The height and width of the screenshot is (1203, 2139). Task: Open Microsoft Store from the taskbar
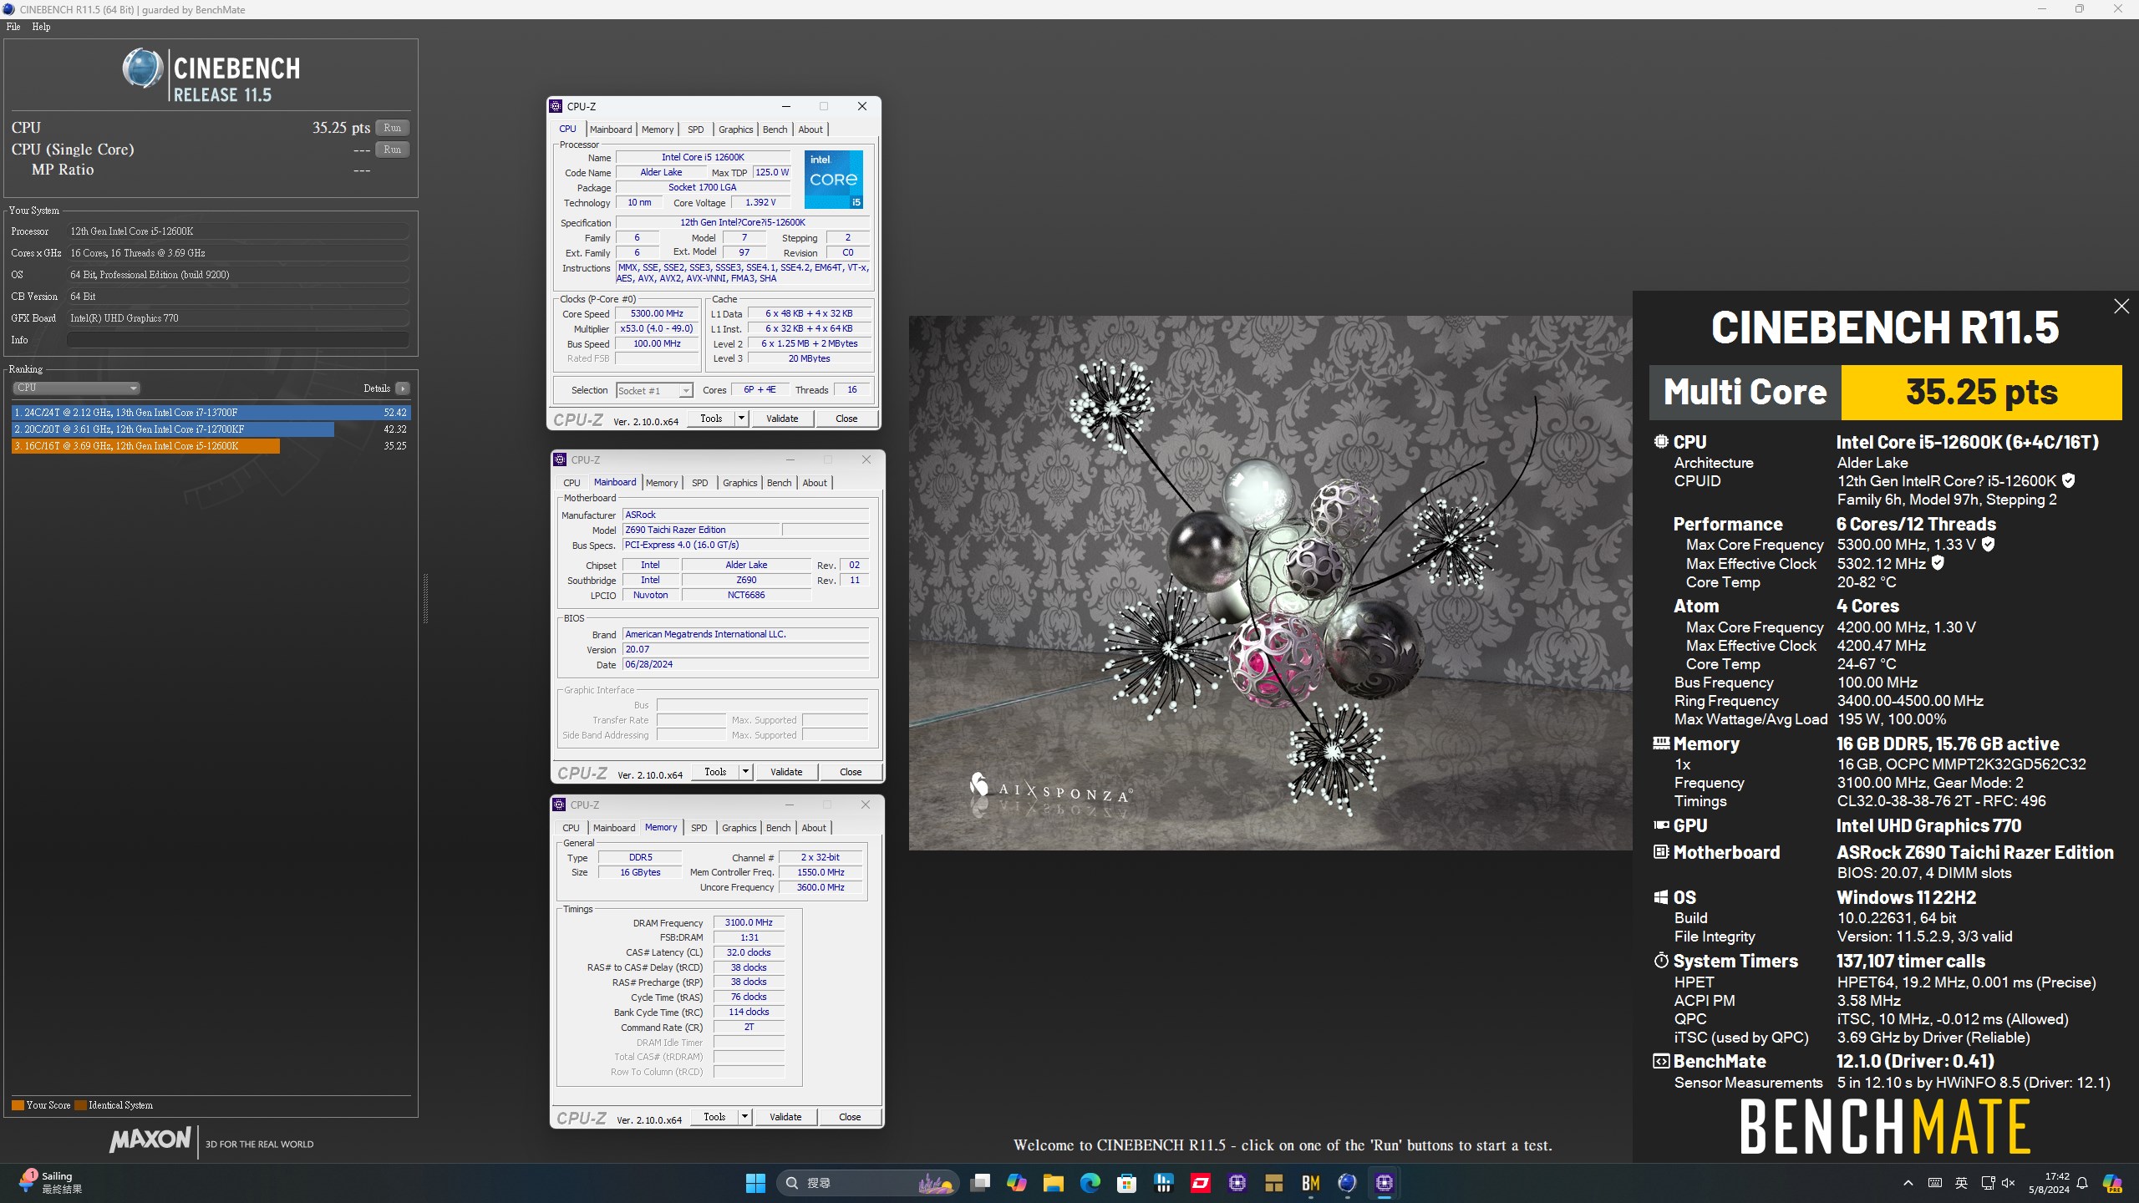(x=1127, y=1183)
